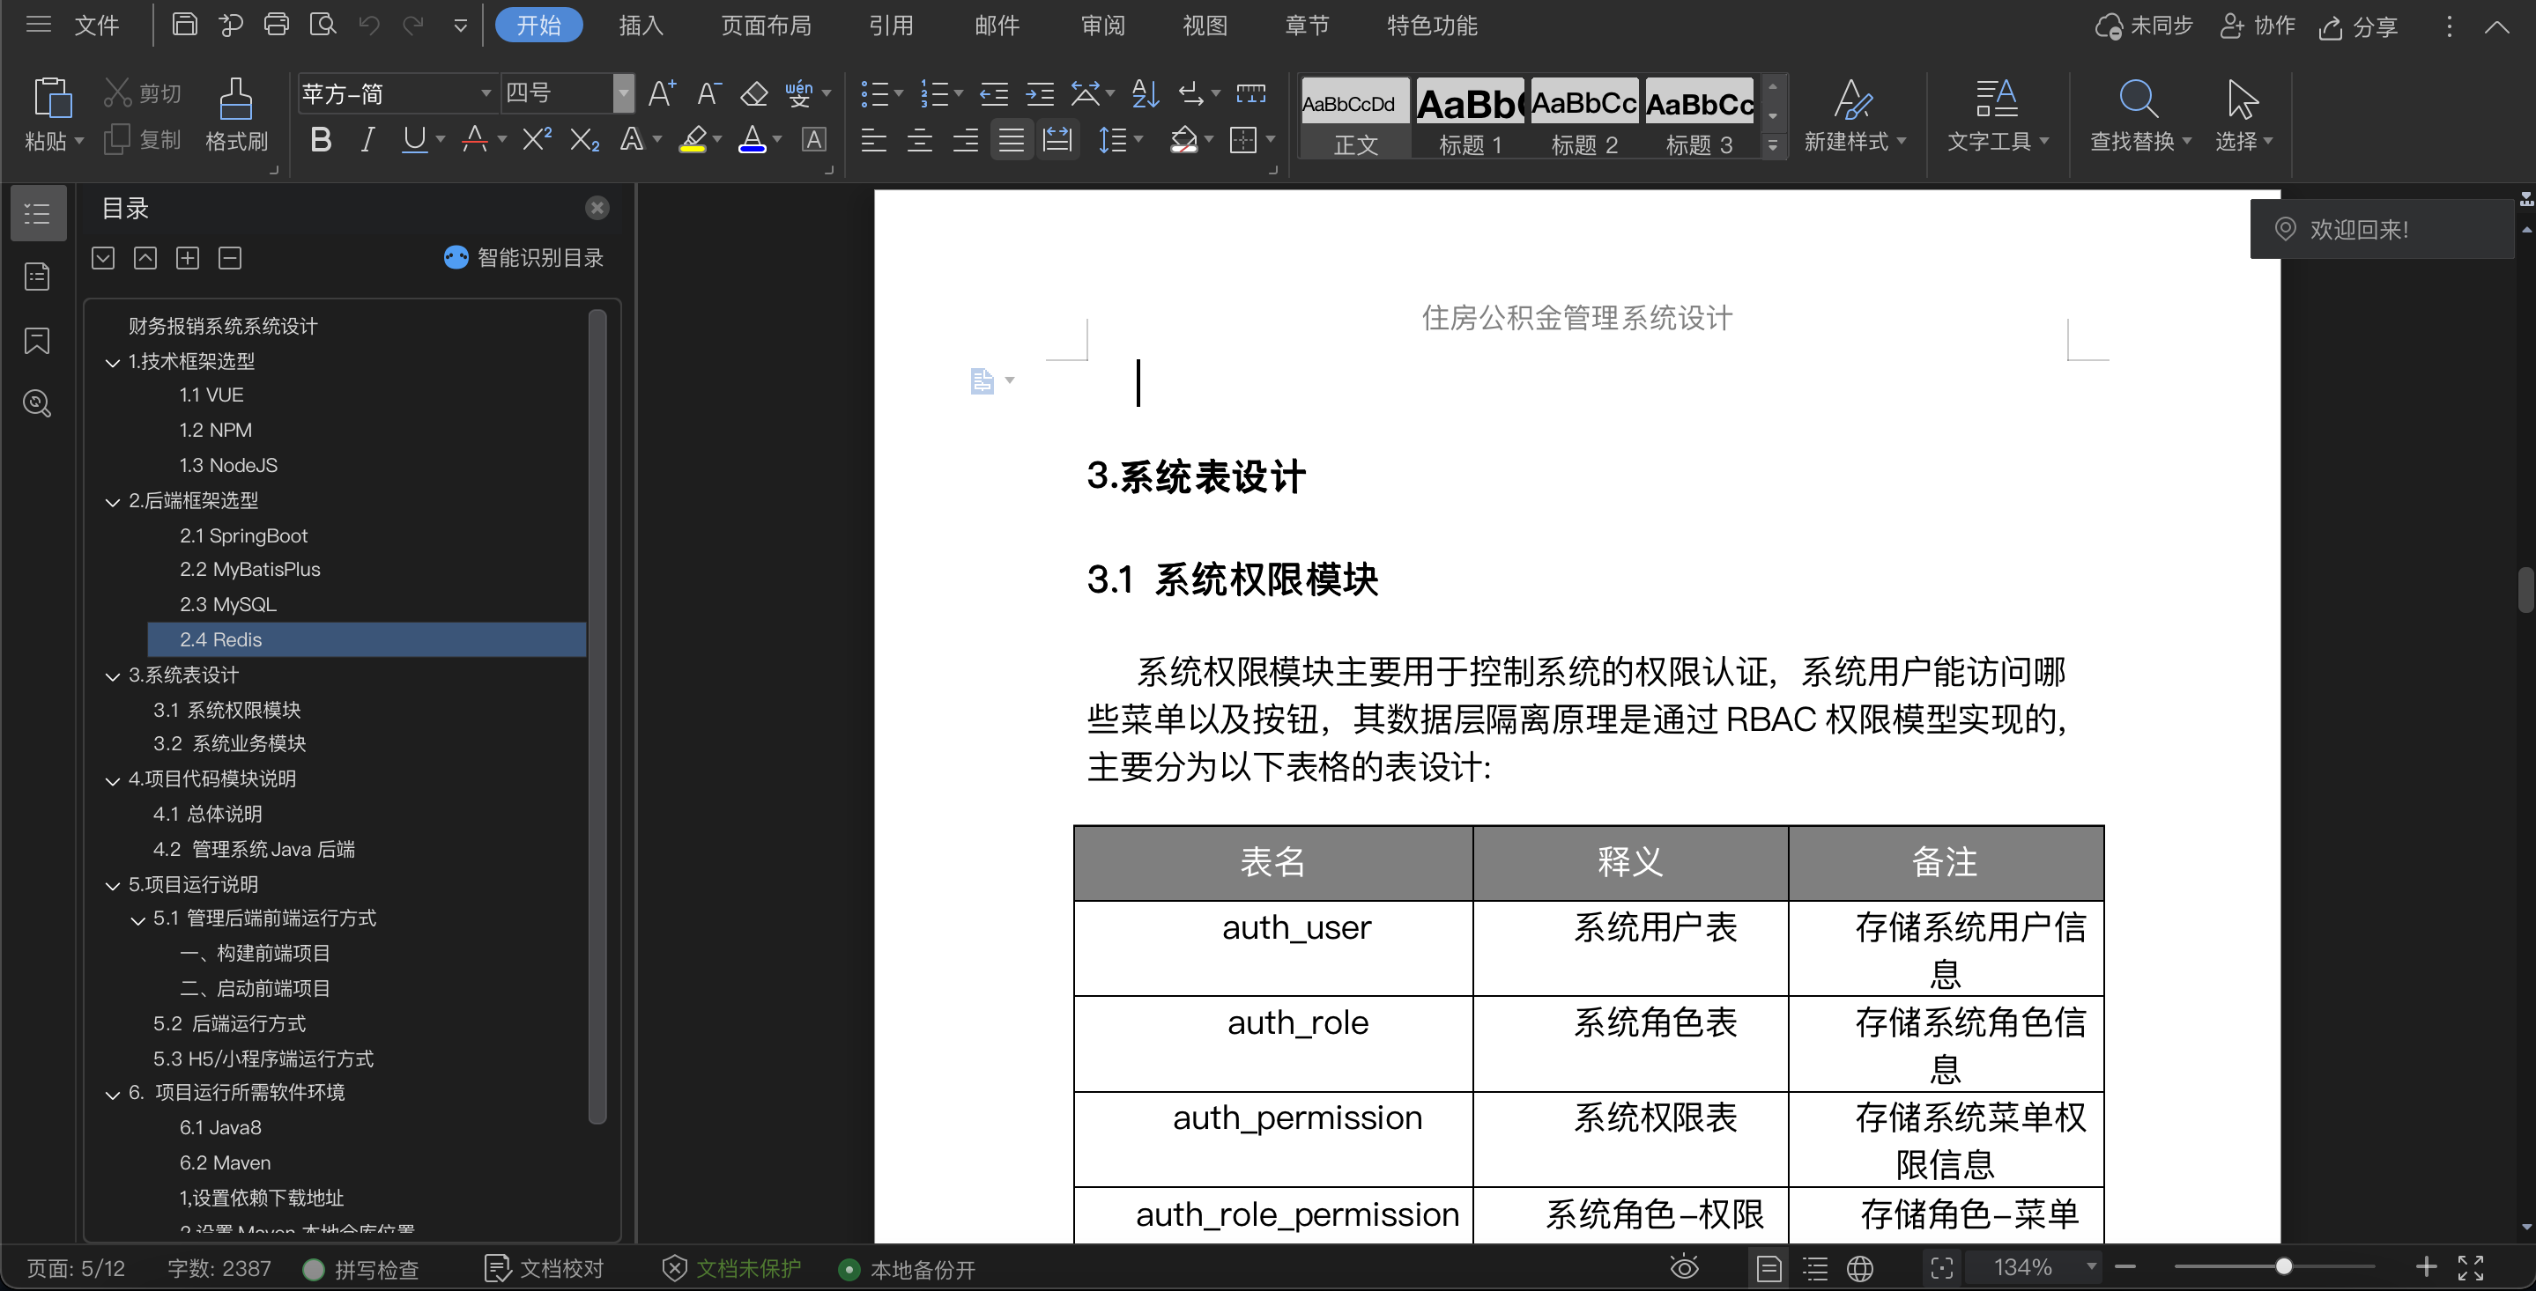This screenshot has width=2536, height=1291.
Task: Decrease paragraph indent
Action: coord(993,93)
